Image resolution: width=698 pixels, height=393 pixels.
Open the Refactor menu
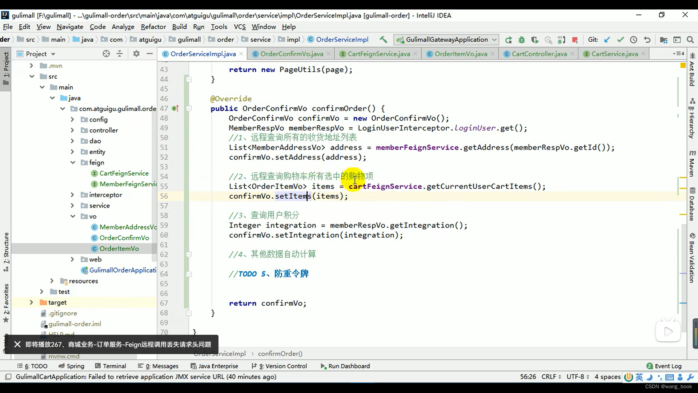(153, 27)
